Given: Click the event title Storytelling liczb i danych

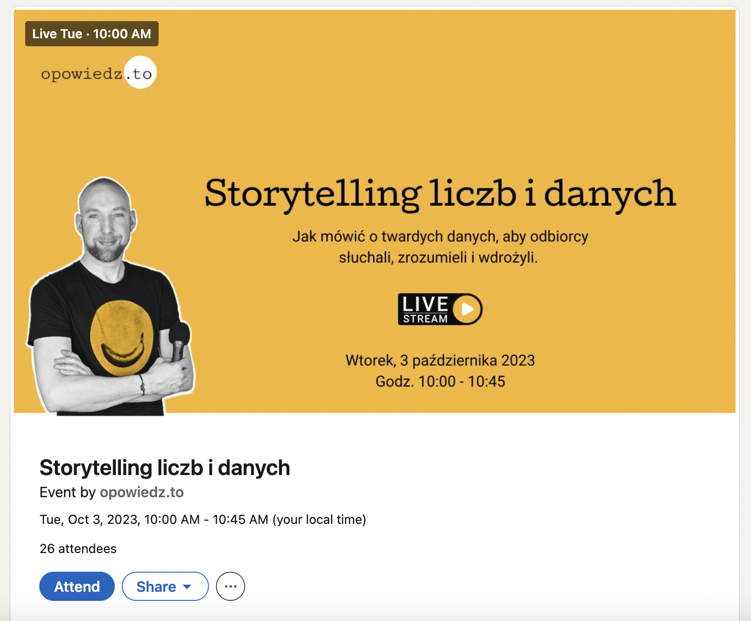Looking at the screenshot, I should (165, 468).
